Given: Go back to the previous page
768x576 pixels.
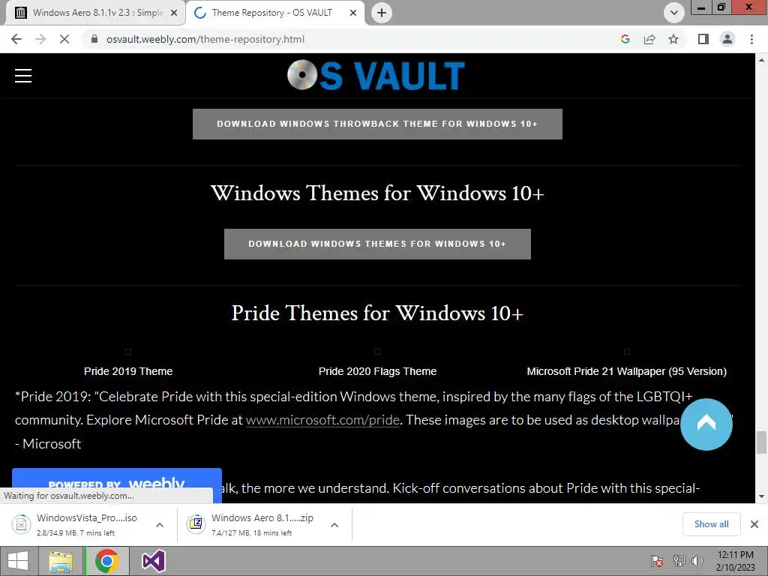Looking at the screenshot, I should 16,39.
